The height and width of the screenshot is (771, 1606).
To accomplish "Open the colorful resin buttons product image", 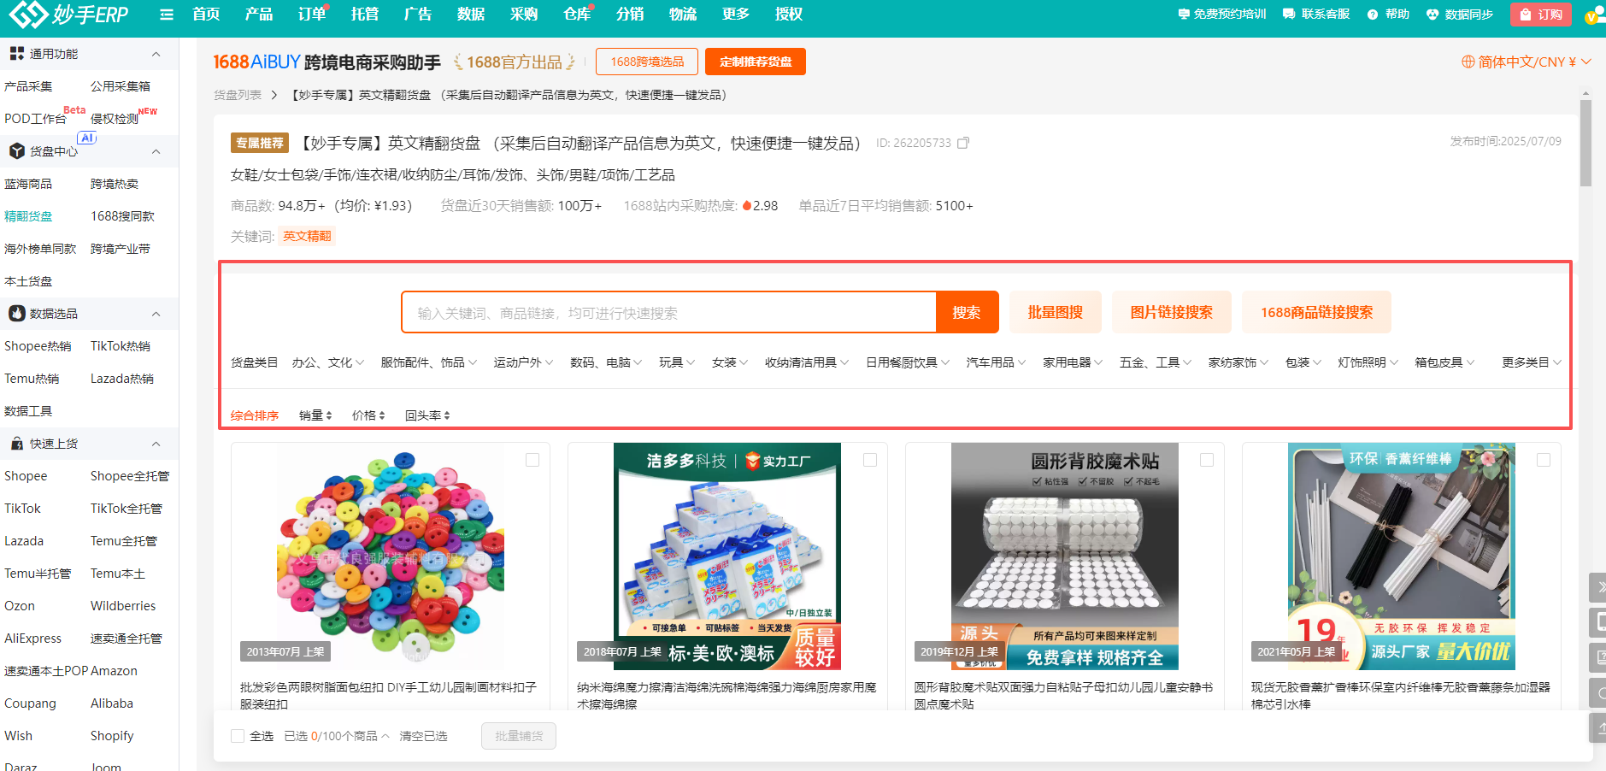I will 391,556.
